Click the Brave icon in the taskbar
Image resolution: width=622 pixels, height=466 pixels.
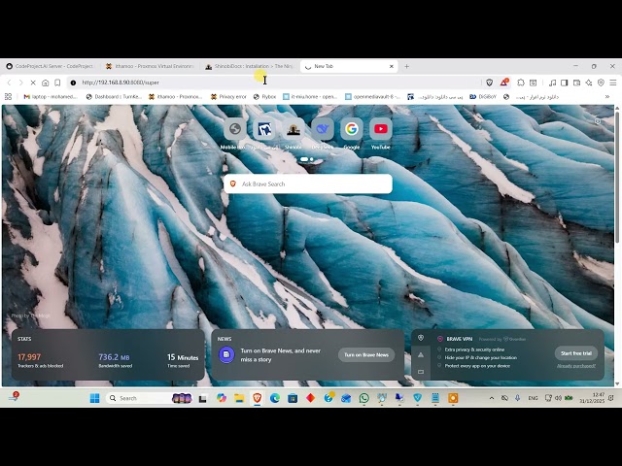tap(257, 398)
